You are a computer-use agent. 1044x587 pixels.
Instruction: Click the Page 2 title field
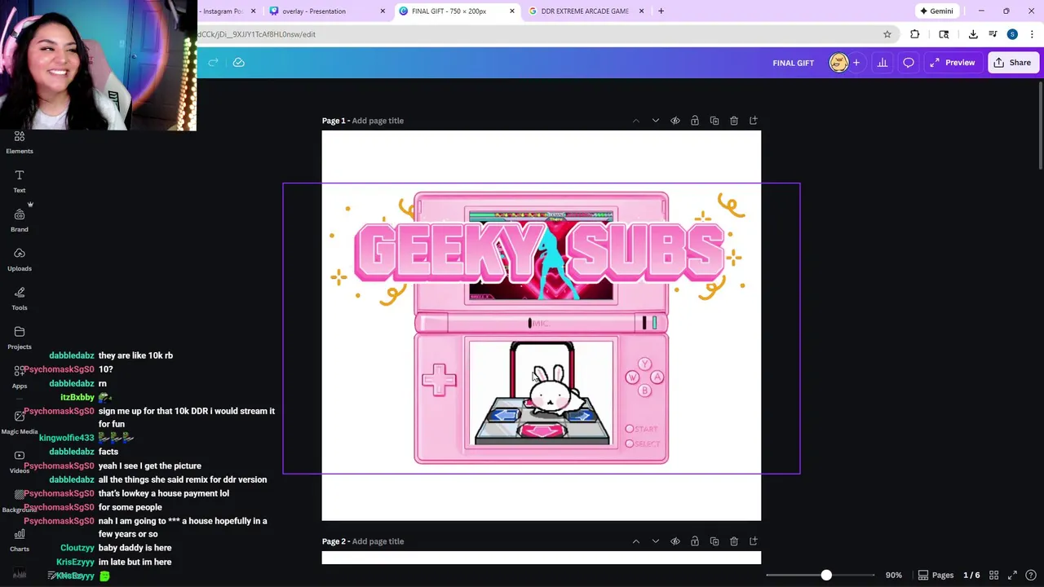[378, 541]
